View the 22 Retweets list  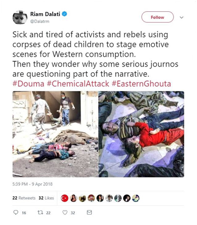24,198
